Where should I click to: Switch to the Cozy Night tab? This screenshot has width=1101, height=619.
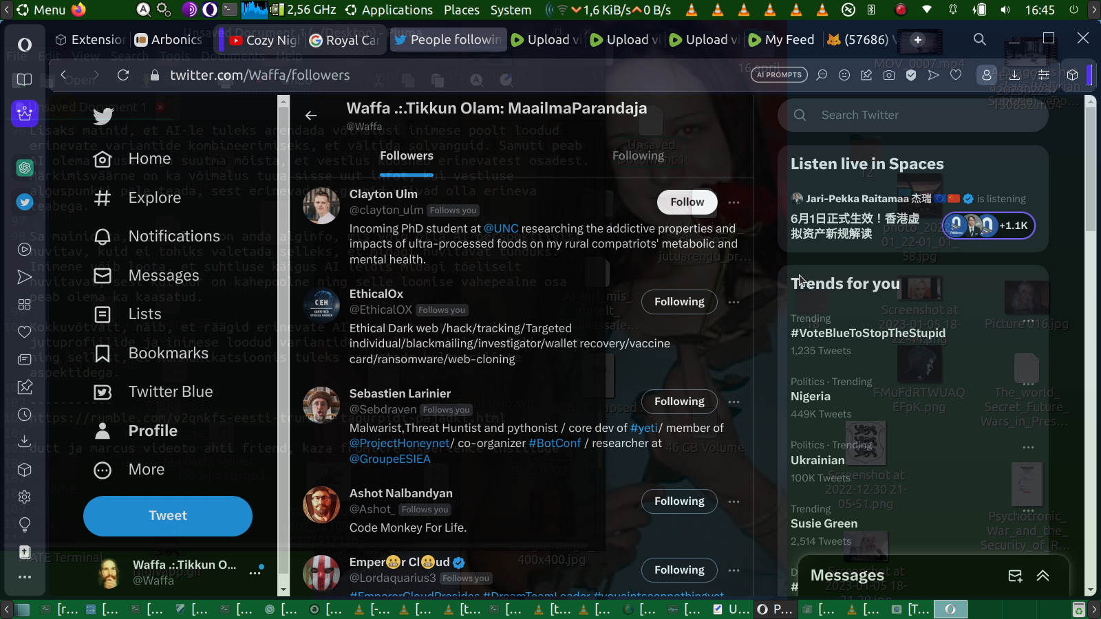click(265, 40)
